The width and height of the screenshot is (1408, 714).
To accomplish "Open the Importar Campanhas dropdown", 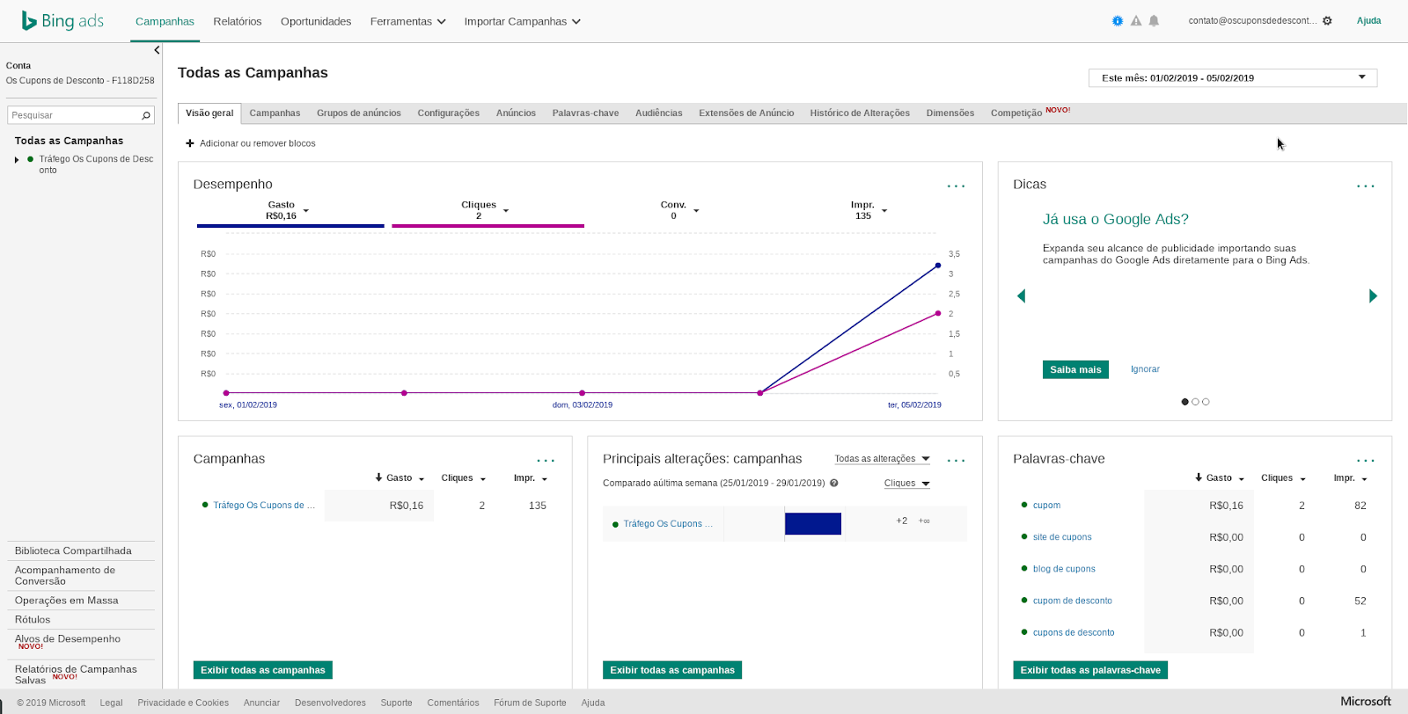I will (x=522, y=21).
